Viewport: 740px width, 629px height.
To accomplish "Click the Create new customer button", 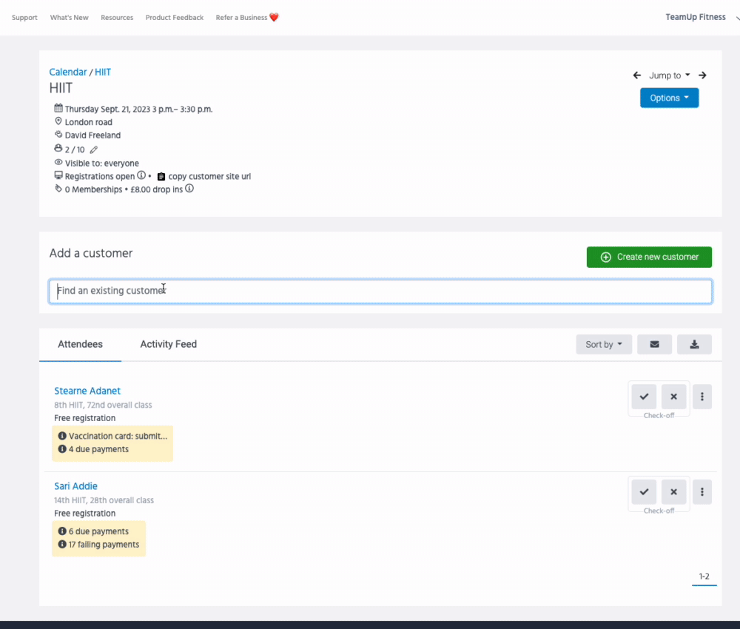I will 649,257.
